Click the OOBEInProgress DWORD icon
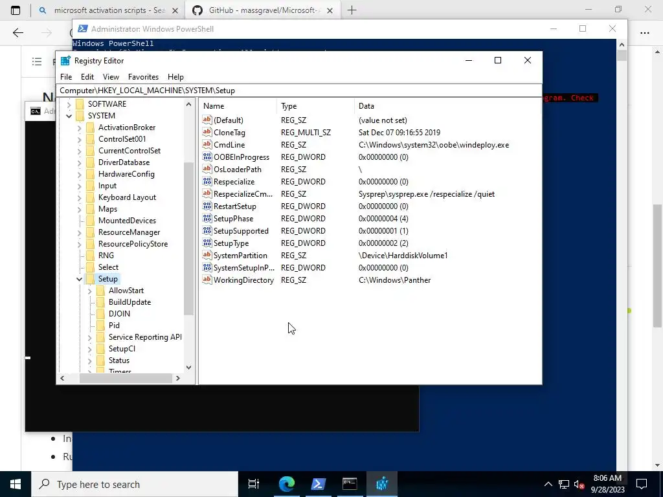The height and width of the screenshot is (497, 663). (207, 157)
